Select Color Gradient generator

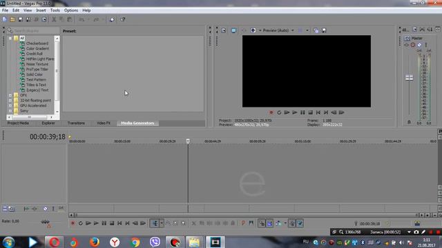coord(37,49)
